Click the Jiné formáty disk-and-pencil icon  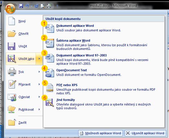coord(50,103)
